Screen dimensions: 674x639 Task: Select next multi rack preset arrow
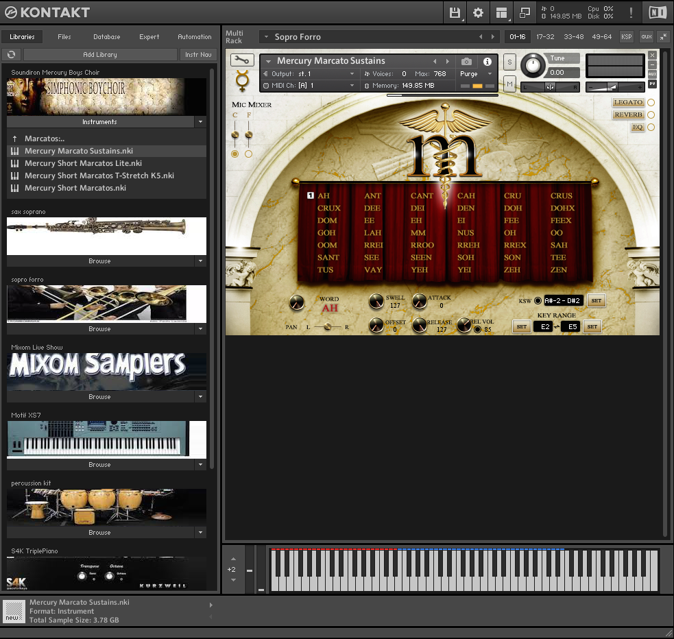492,37
